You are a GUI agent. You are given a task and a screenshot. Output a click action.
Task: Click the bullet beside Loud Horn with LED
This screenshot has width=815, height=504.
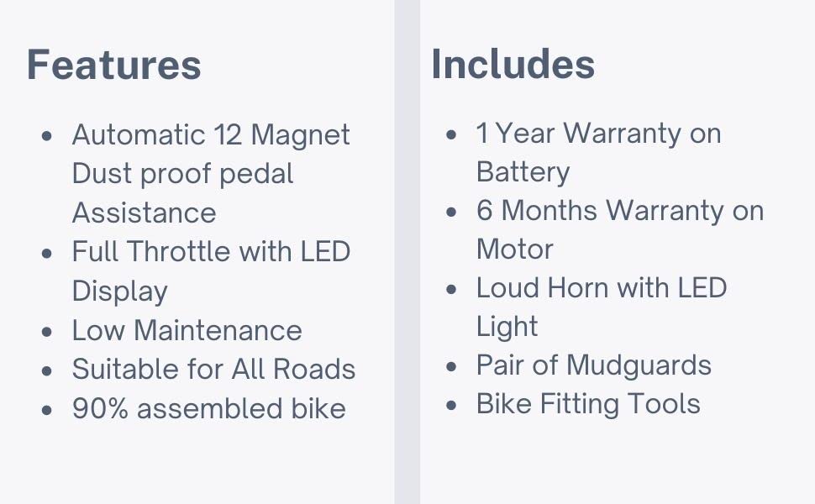452,290
